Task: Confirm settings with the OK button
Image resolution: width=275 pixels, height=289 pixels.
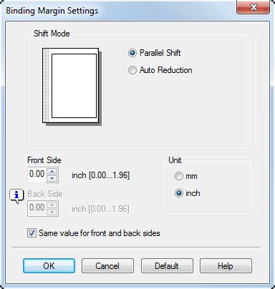Action: tap(49, 265)
